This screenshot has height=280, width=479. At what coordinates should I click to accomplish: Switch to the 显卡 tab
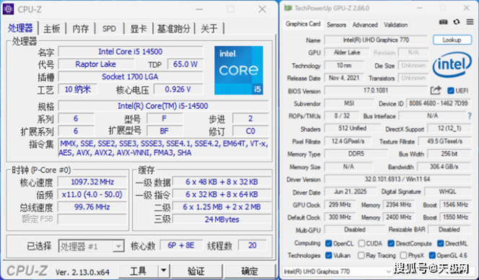point(139,29)
